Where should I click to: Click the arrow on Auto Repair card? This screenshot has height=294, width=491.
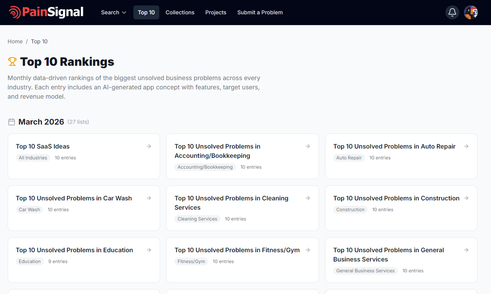point(466,146)
